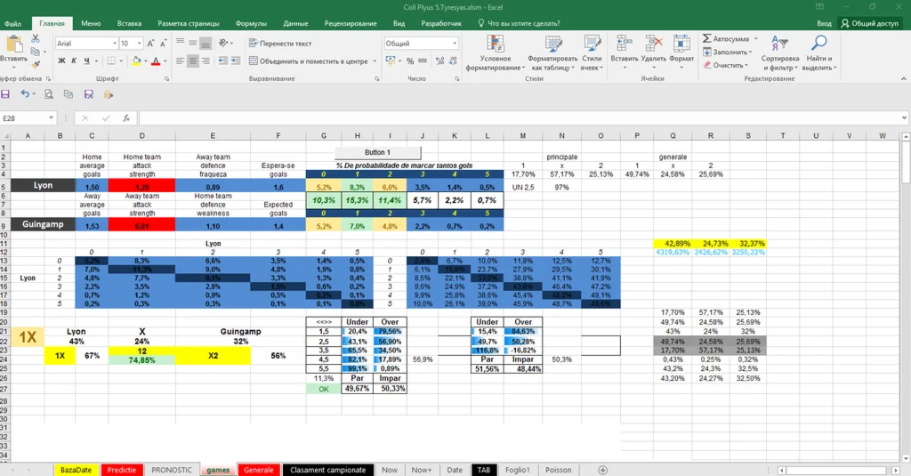Click the insert function fx icon
The image size is (911, 476).
click(126, 118)
